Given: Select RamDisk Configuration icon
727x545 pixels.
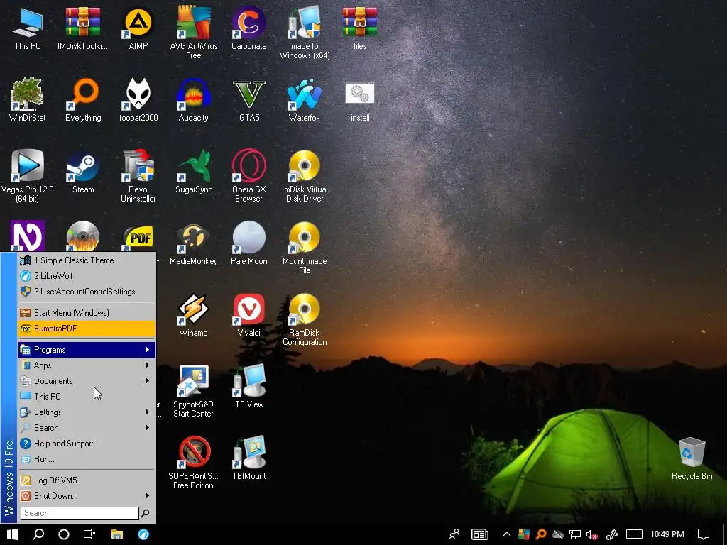Looking at the screenshot, I should click(x=305, y=319).
